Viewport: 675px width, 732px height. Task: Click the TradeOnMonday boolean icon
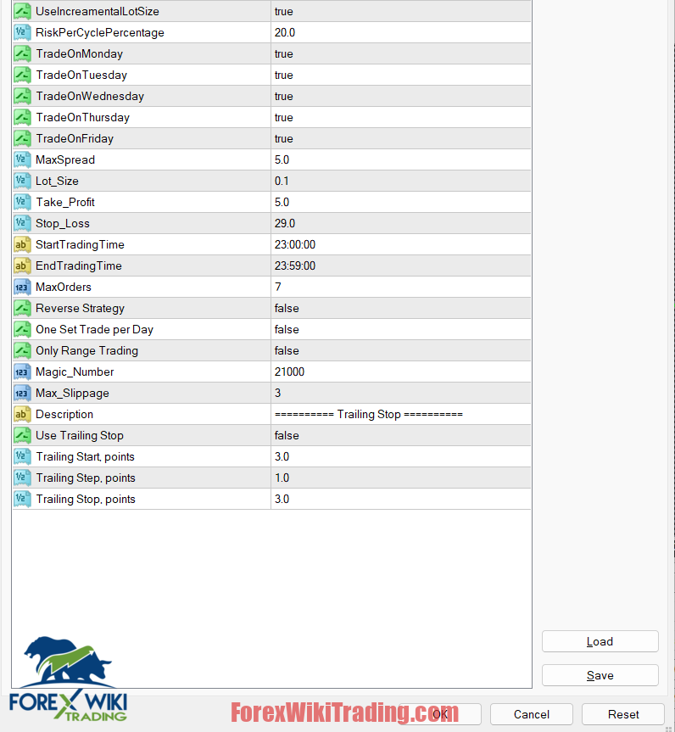22,53
